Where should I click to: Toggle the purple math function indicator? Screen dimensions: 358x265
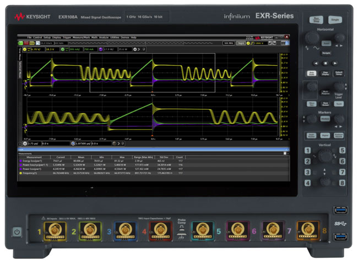101,50
